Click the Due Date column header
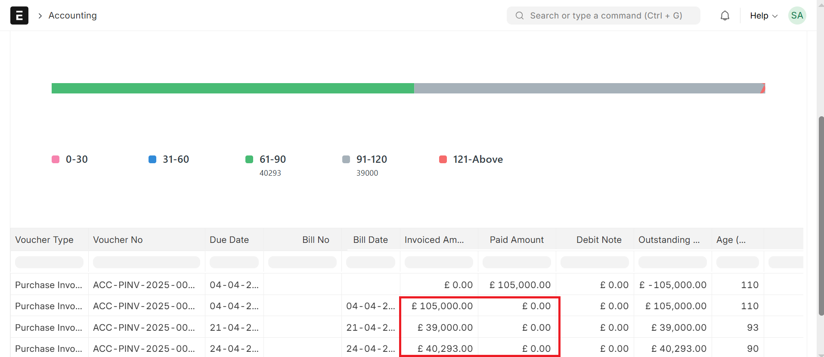The width and height of the screenshot is (824, 357). [229, 240]
